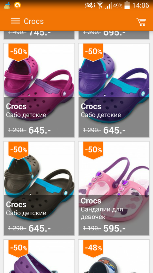Screen dimensions: 153x273
Task: Select the Crocs title in header
Action: tap(34, 21)
